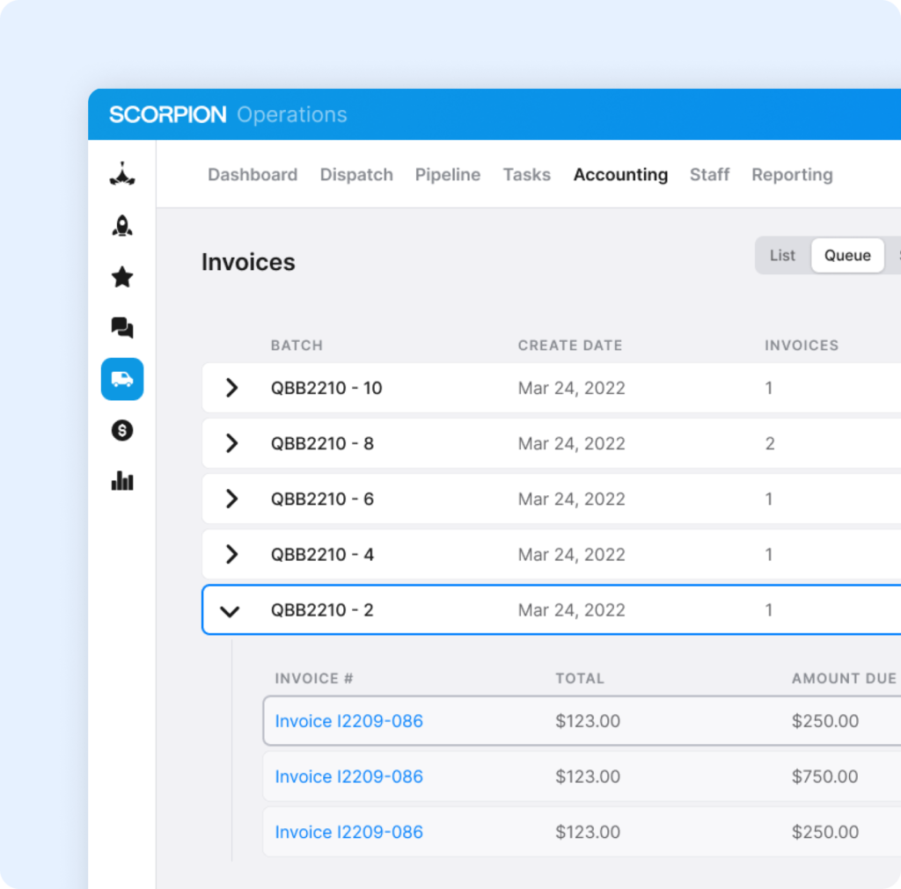This screenshot has width=901, height=889.
Task: Click the AMOUNT DUE column header
Action: (844, 678)
